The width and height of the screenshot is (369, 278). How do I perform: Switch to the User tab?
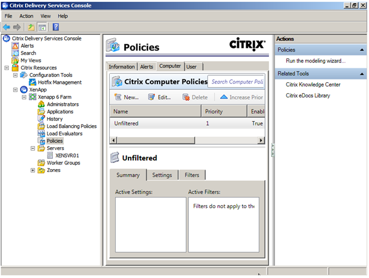click(194, 67)
